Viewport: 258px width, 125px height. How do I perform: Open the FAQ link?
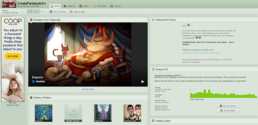(212, 50)
